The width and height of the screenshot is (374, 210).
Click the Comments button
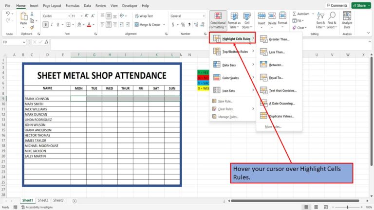(337, 5)
